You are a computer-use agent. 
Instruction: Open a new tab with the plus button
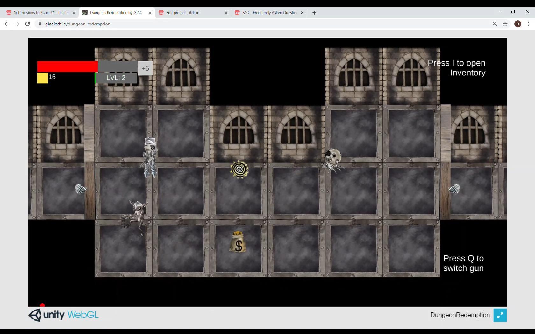(x=314, y=13)
